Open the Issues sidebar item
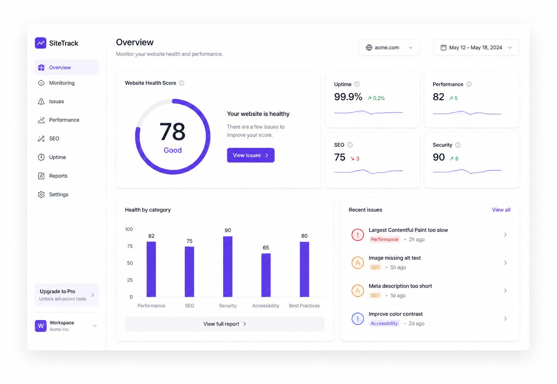 tap(66, 102)
